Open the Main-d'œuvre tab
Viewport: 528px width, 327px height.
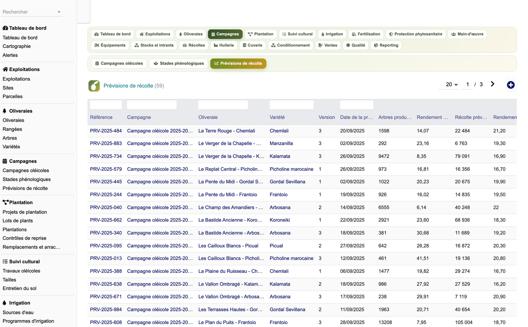(467, 34)
